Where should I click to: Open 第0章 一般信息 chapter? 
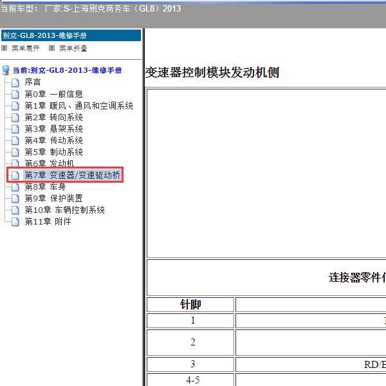[53, 94]
